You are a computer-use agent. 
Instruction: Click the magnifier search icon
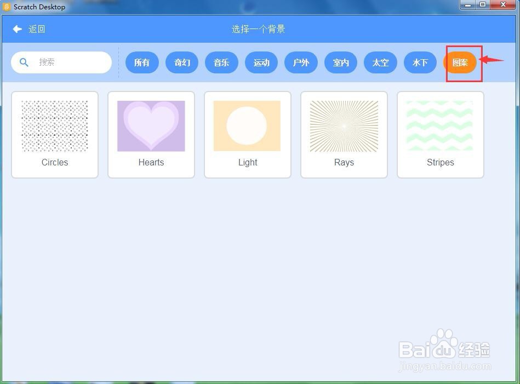(x=24, y=62)
